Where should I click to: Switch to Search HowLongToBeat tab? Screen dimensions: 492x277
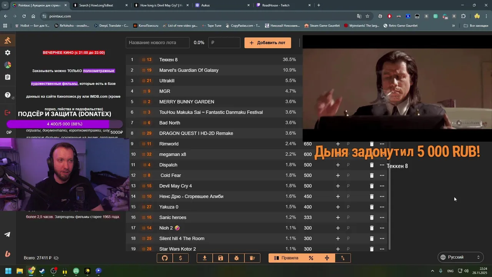100,5
